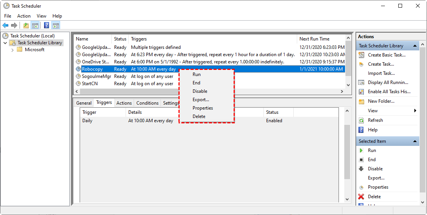The image size is (427, 215).
Task: Click the Create Basic Task icon
Action: pos(361,55)
